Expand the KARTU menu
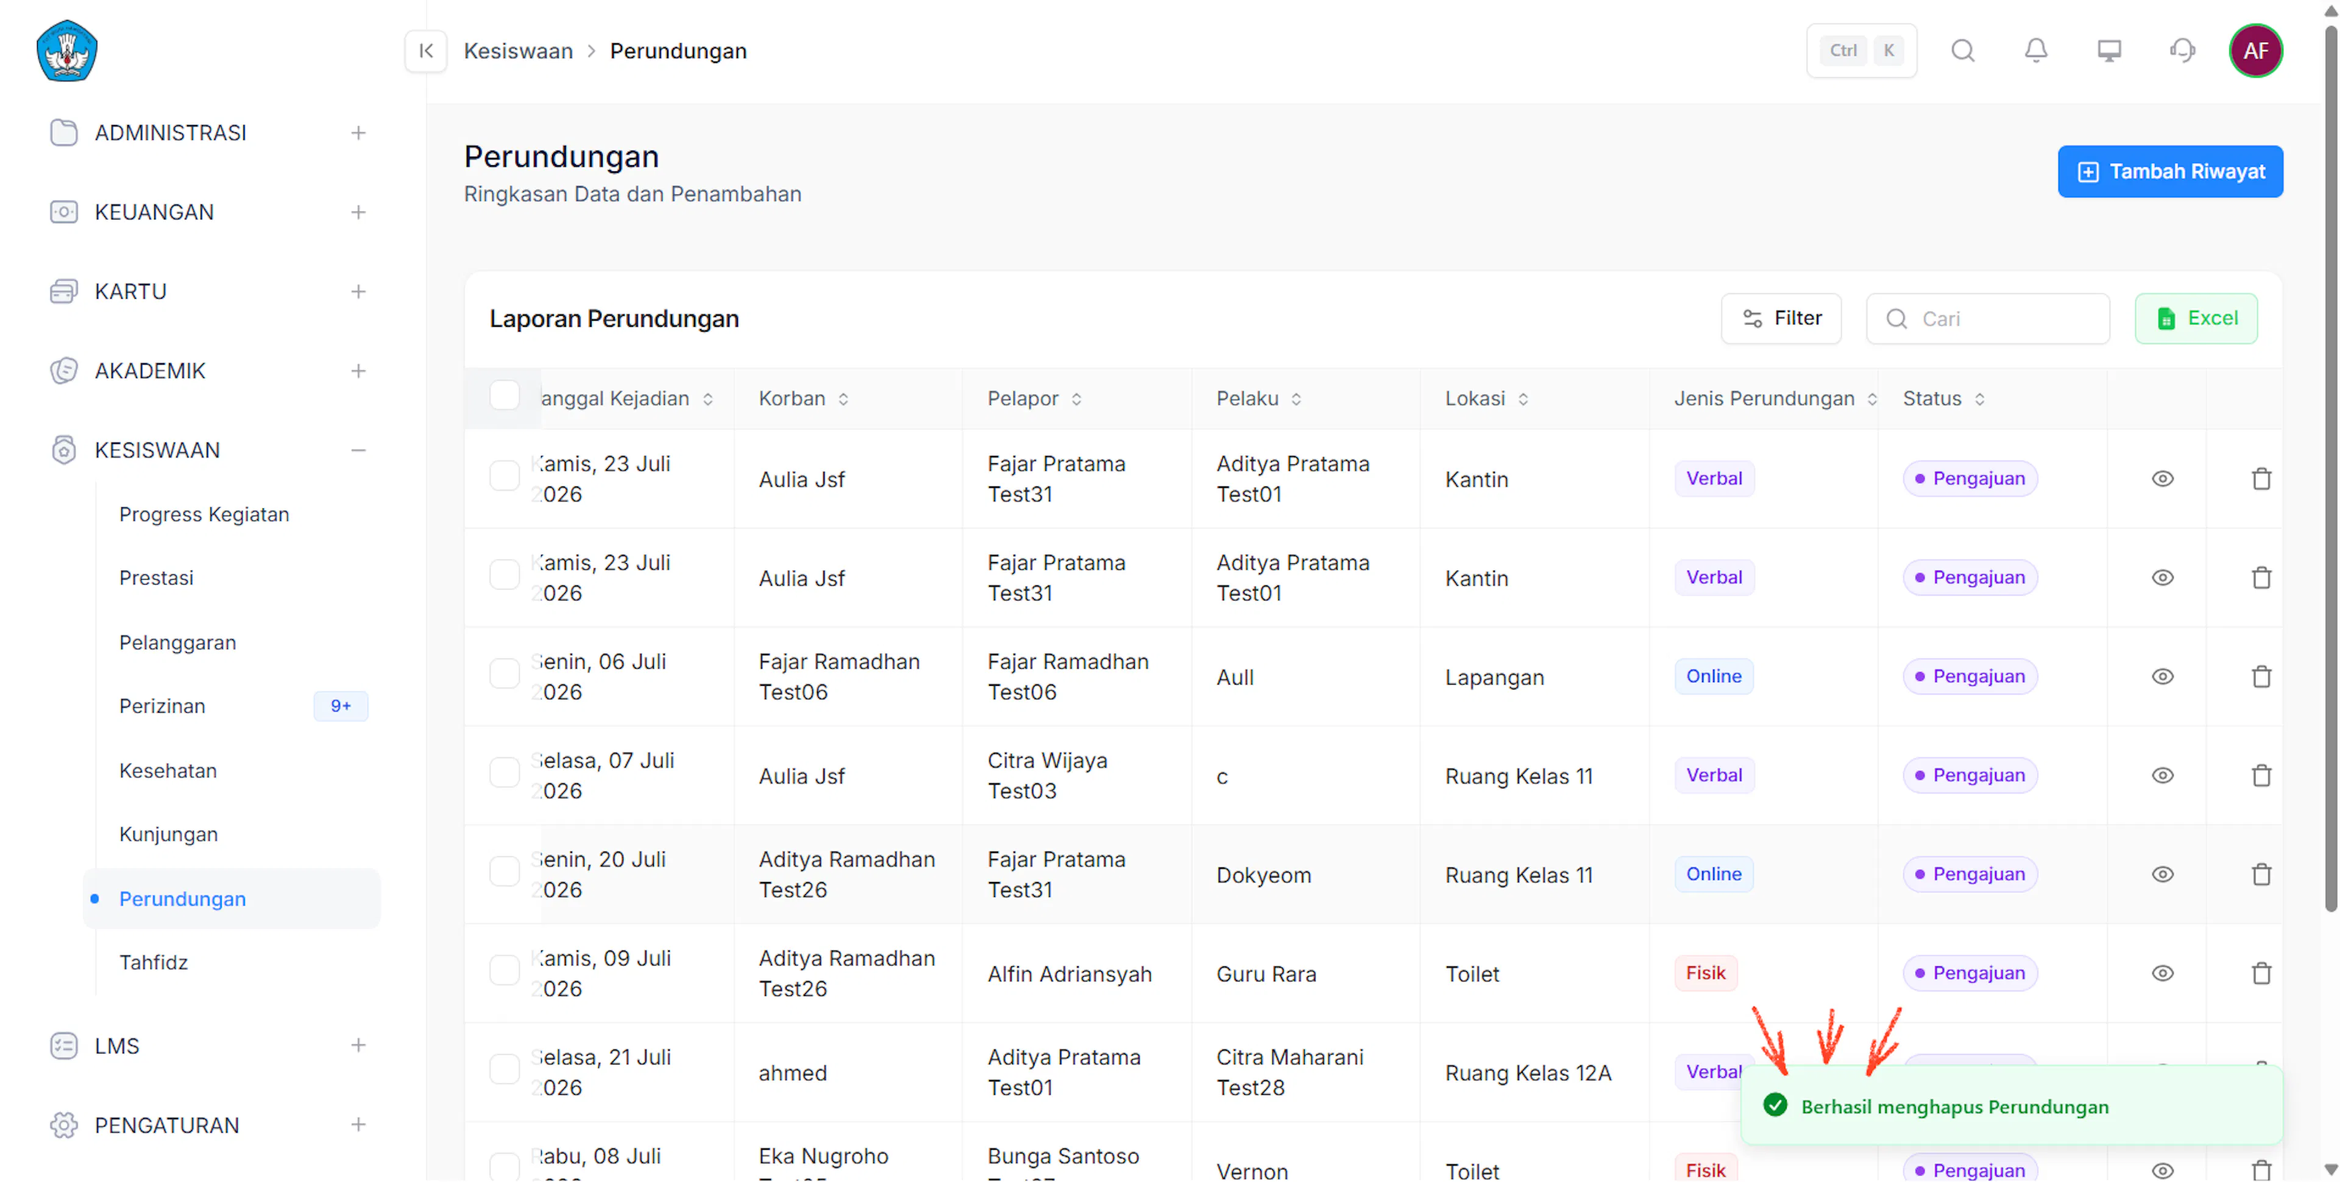The width and height of the screenshot is (2340, 1182). 358,291
